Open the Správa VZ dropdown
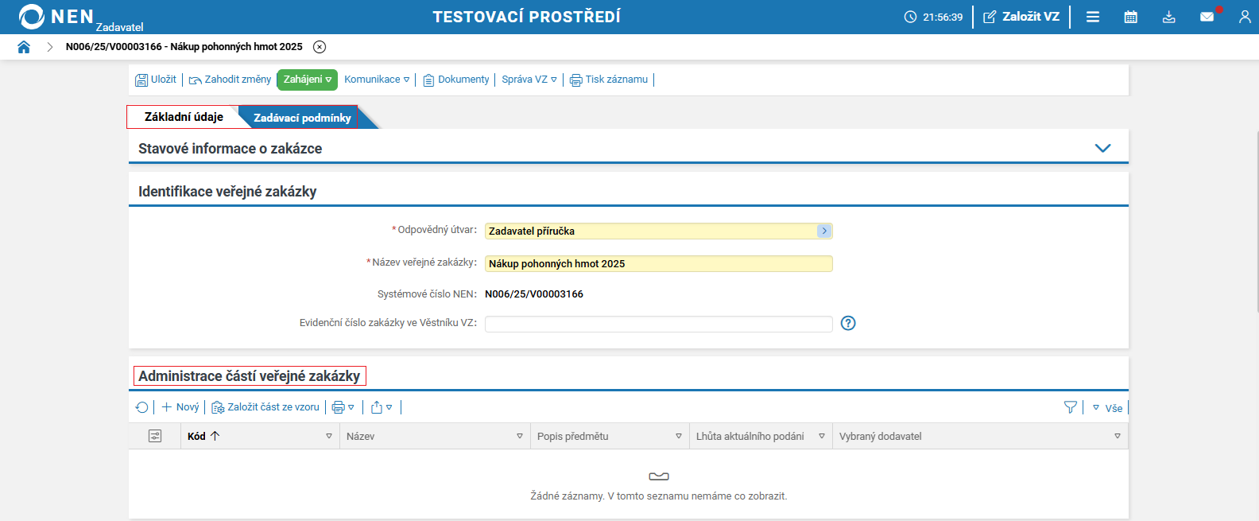 (529, 80)
